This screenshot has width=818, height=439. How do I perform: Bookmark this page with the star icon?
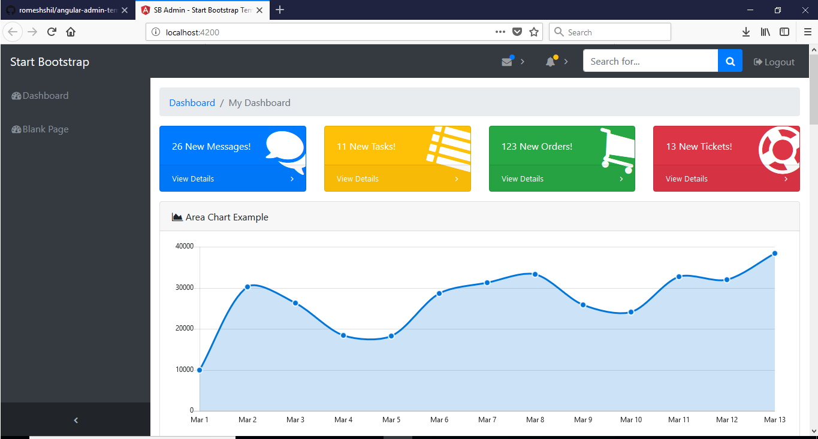[x=534, y=32]
